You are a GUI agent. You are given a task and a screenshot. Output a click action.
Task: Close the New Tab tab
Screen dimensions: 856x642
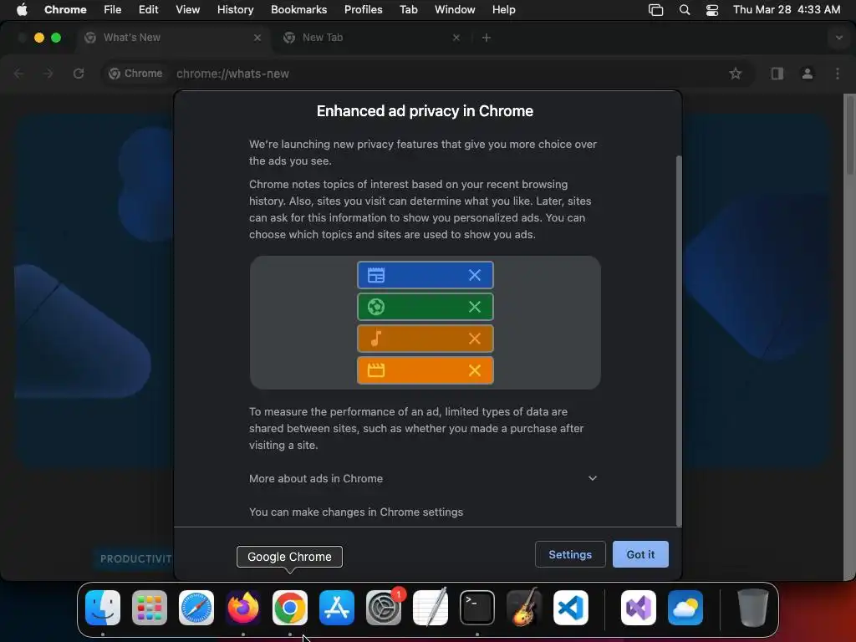(456, 38)
